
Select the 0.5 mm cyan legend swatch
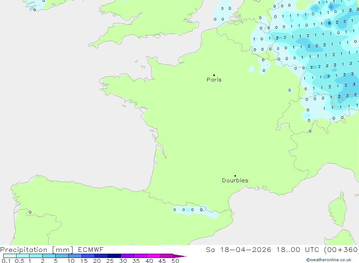[x=23, y=256]
